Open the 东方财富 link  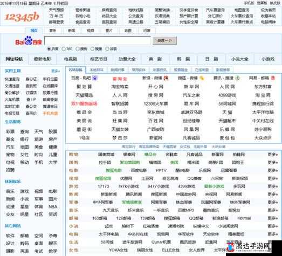tap(263, 87)
